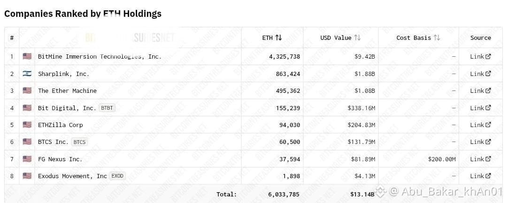Open ETHZilla Corp source link icon
This screenshot has height=203, width=507.
tap(488, 125)
